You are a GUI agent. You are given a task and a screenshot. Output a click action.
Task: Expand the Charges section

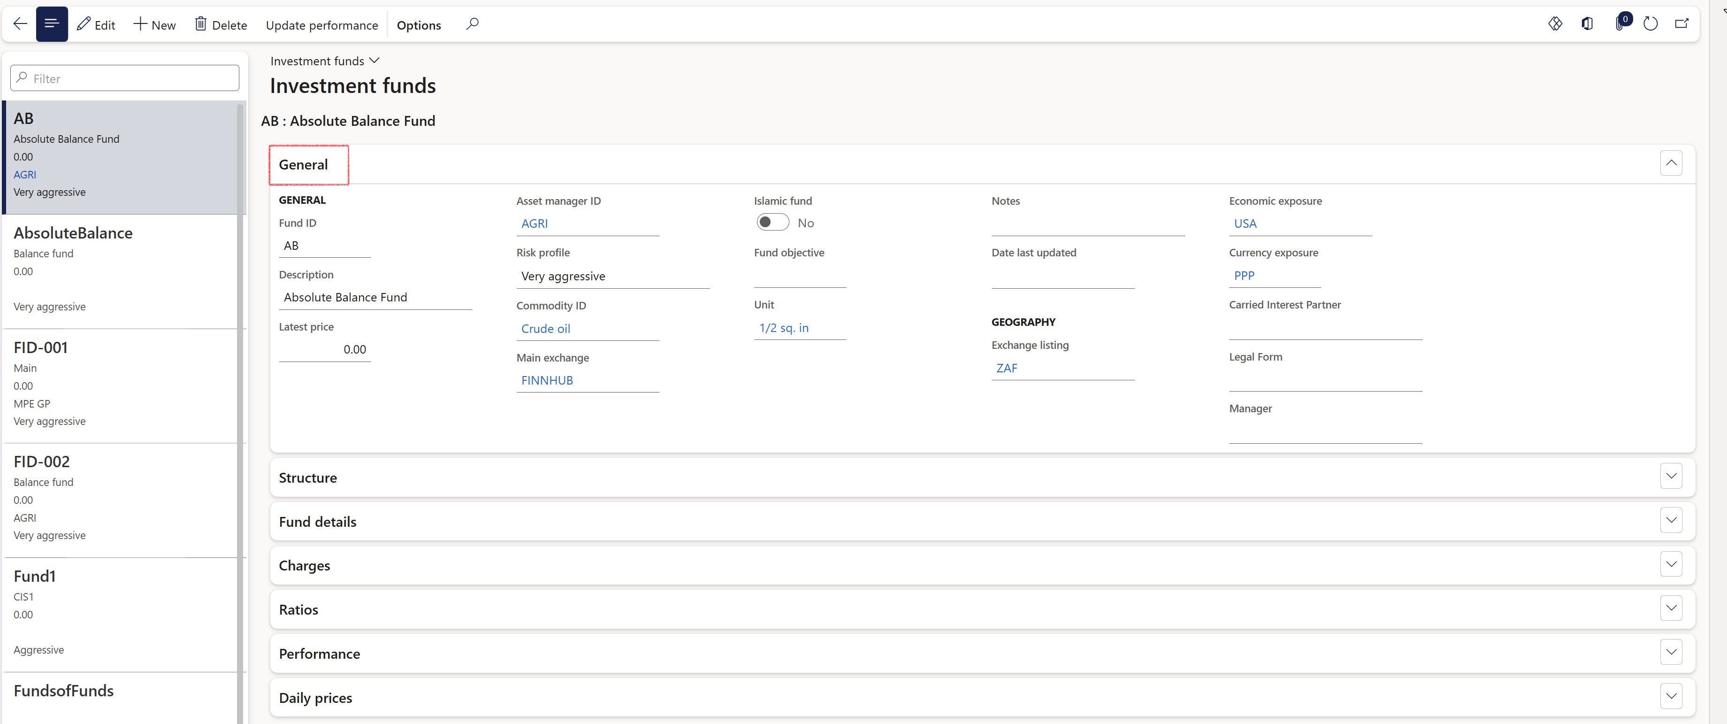pos(1671,564)
